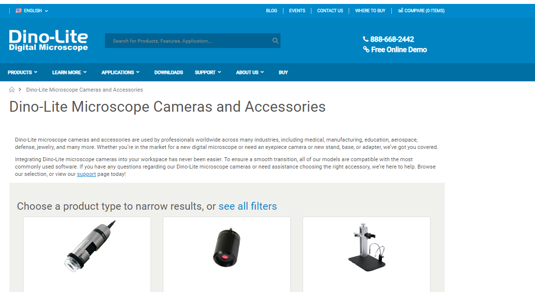Open the Buy menu item
Screen dimensions: 535x292
[x=283, y=72]
